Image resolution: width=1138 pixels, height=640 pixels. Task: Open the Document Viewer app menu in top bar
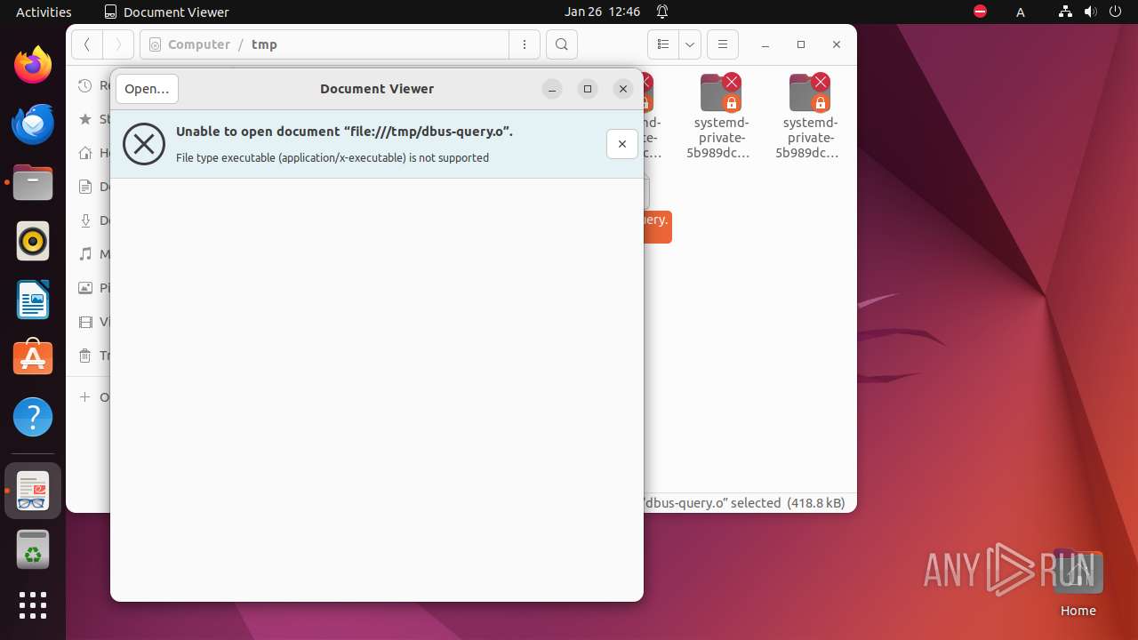pyautogui.click(x=166, y=12)
